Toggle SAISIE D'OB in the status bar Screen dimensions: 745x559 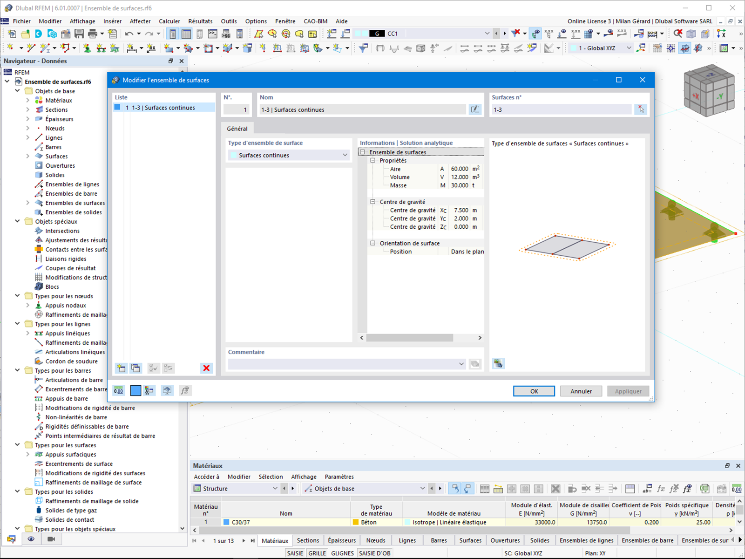[375, 553]
